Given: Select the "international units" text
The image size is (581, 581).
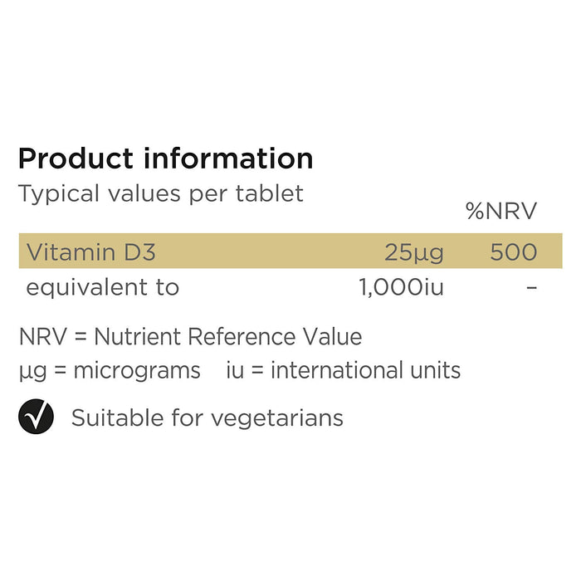Looking at the screenshot, I should [x=365, y=370].
